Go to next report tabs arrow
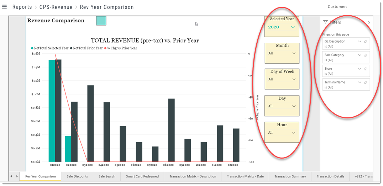The image size is (383, 186). (x=17, y=176)
